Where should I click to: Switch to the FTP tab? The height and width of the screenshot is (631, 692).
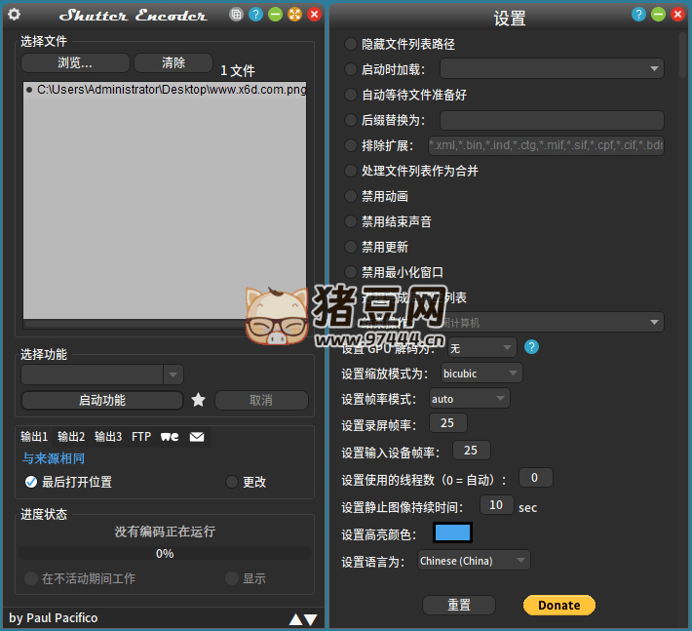141,437
